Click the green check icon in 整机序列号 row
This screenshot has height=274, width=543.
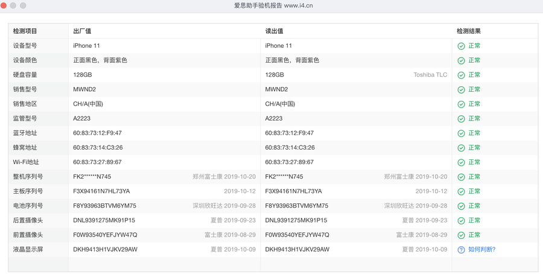(461, 177)
